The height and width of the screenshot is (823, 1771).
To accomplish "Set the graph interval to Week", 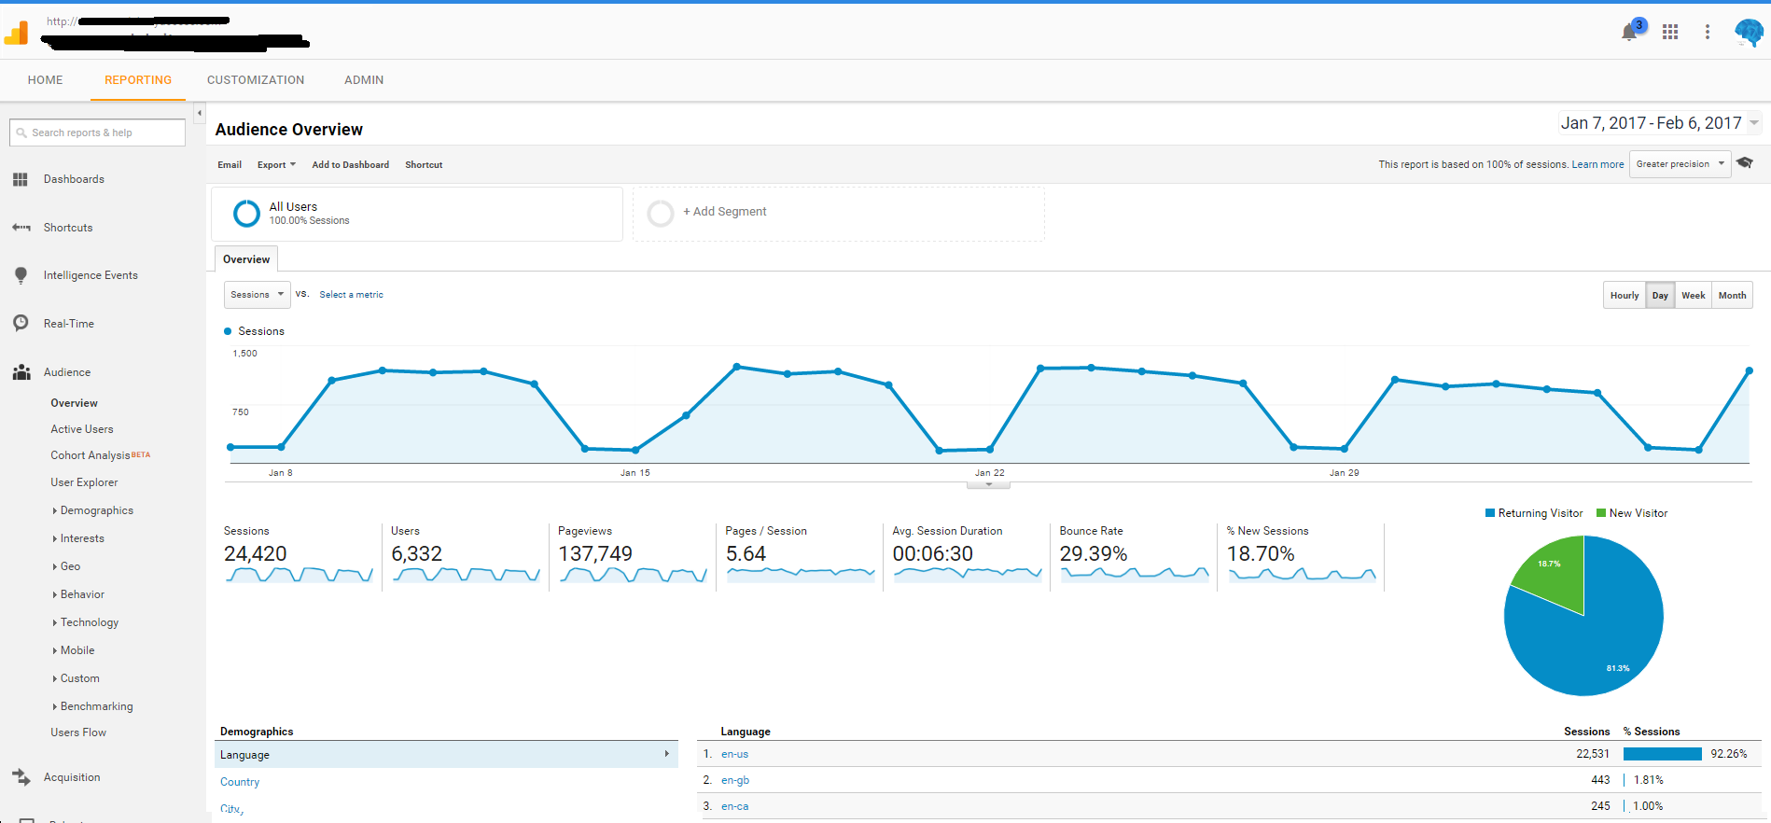I will 1694,295.
